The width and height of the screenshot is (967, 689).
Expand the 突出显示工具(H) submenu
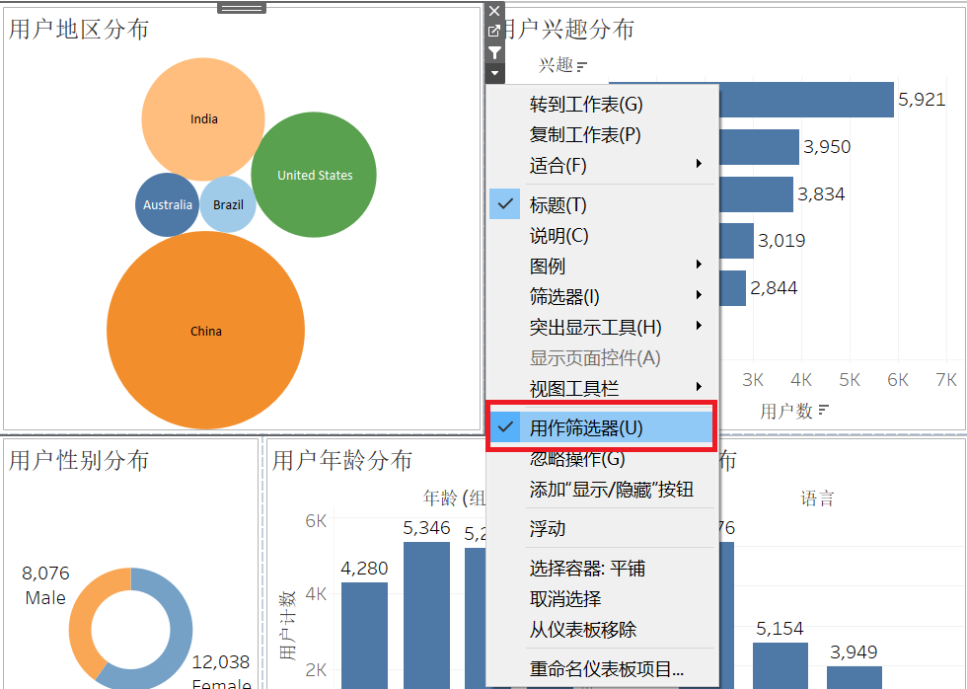click(602, 327)
